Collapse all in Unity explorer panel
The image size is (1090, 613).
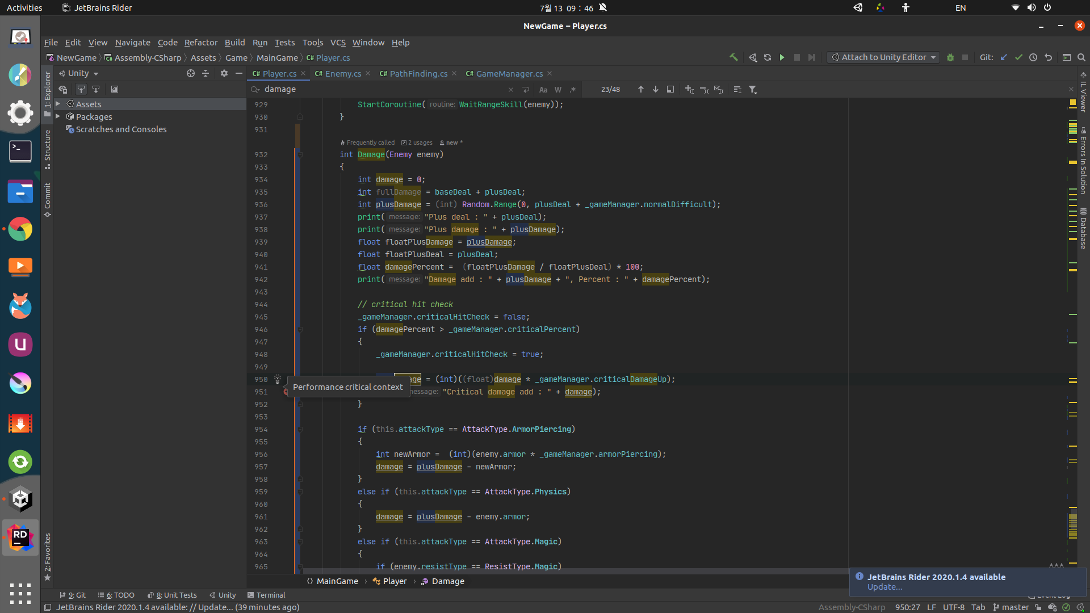coord(206,73)
